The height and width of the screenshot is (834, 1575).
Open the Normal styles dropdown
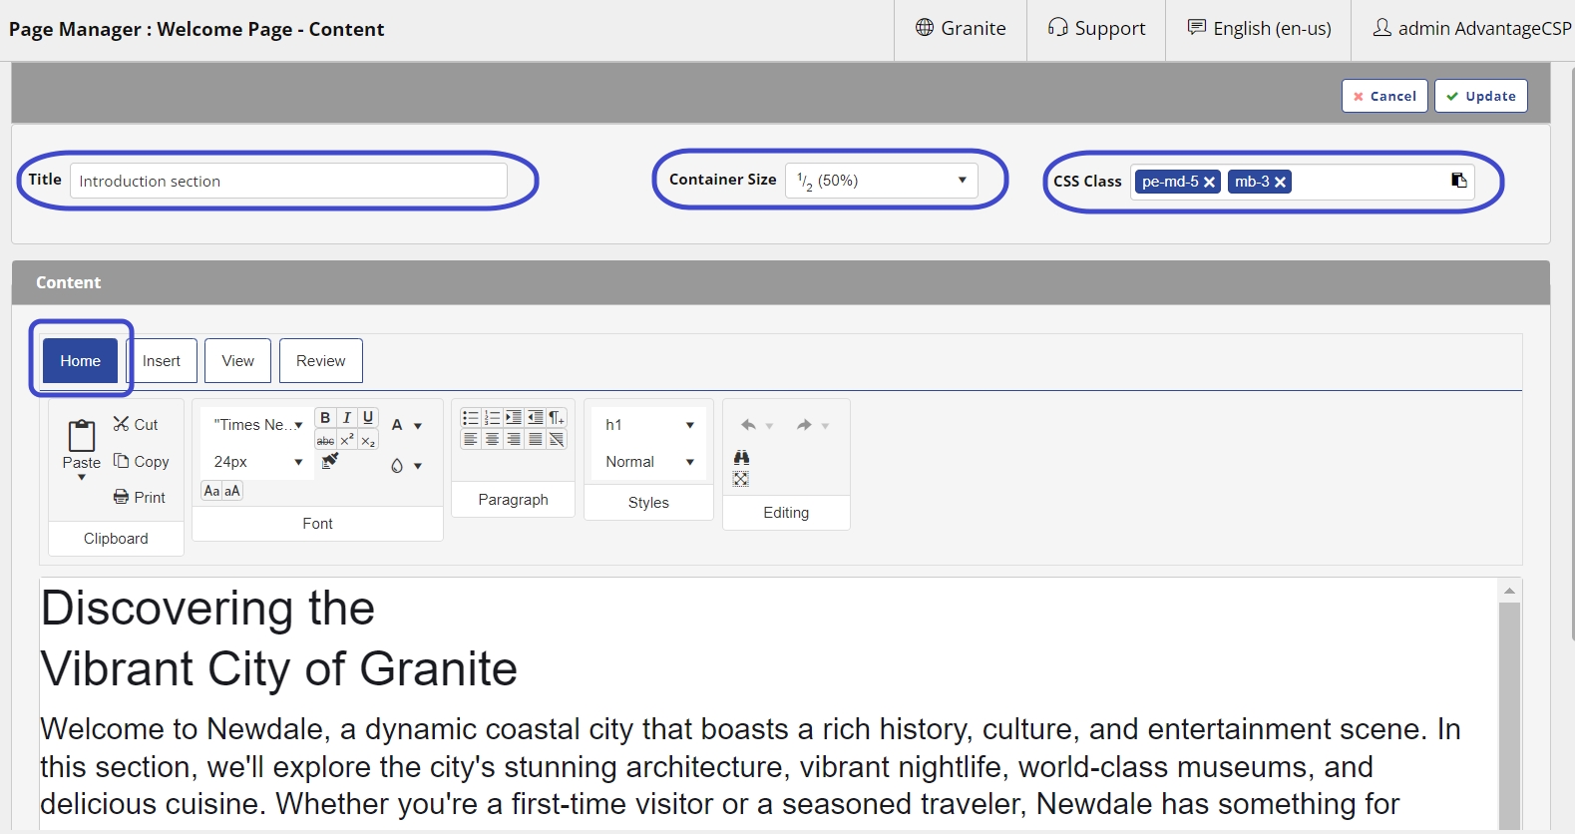click(649, 462)
